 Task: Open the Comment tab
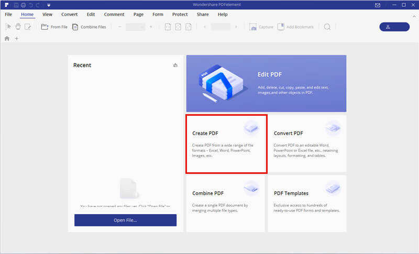coord(114,15)
